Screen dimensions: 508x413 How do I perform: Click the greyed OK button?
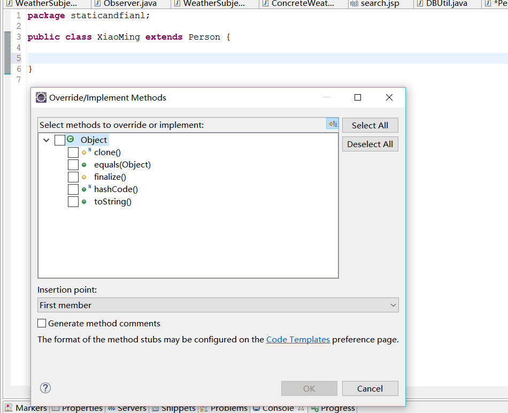coord(309,388)
